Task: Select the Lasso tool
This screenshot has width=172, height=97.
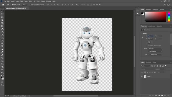Action: [x=2, y=17]
